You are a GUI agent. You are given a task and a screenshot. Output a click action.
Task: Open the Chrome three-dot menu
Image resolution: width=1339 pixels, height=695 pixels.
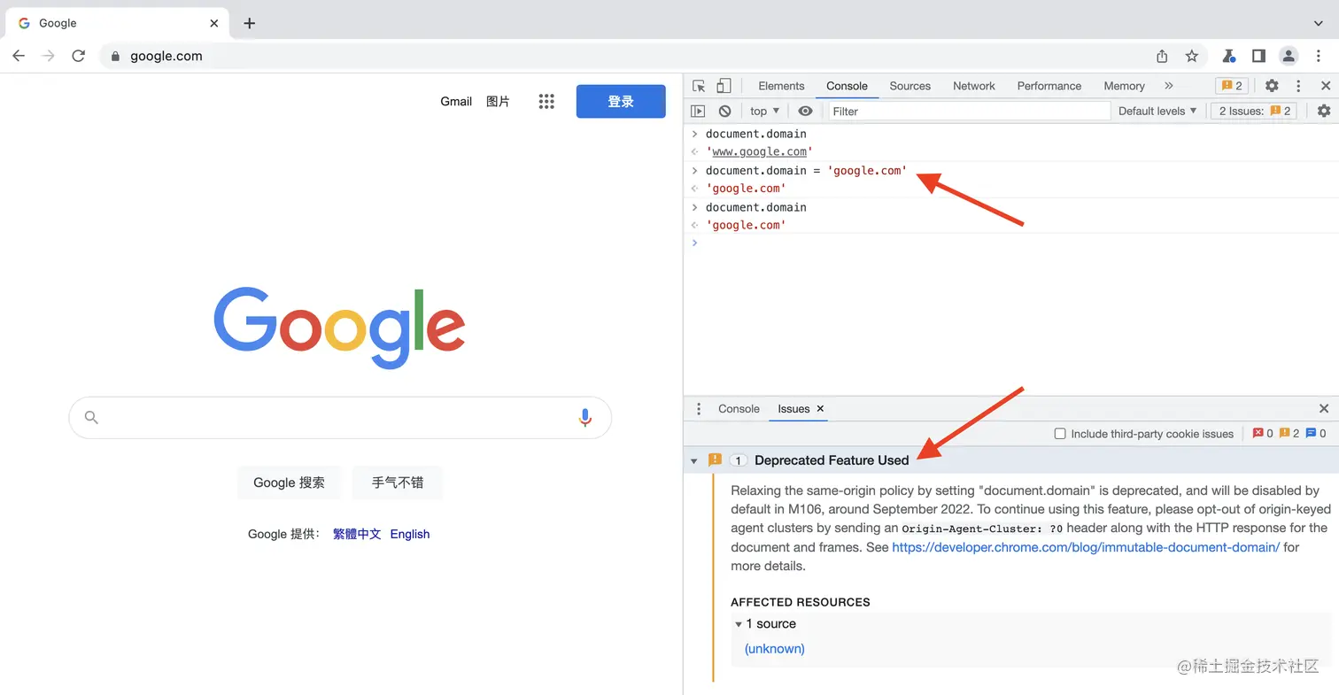point(1318,56)
